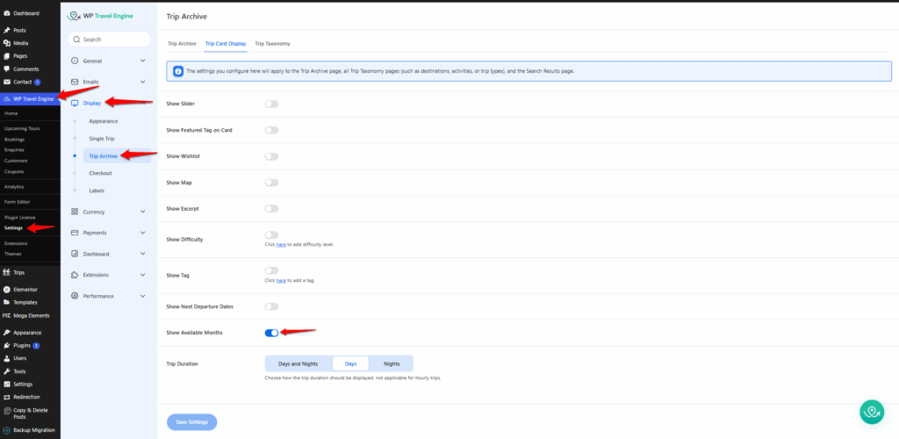Turn off Show Available Months toggle
Image resolution: width=899 pixels, height=439 pixels.
(x=271, y=333)
